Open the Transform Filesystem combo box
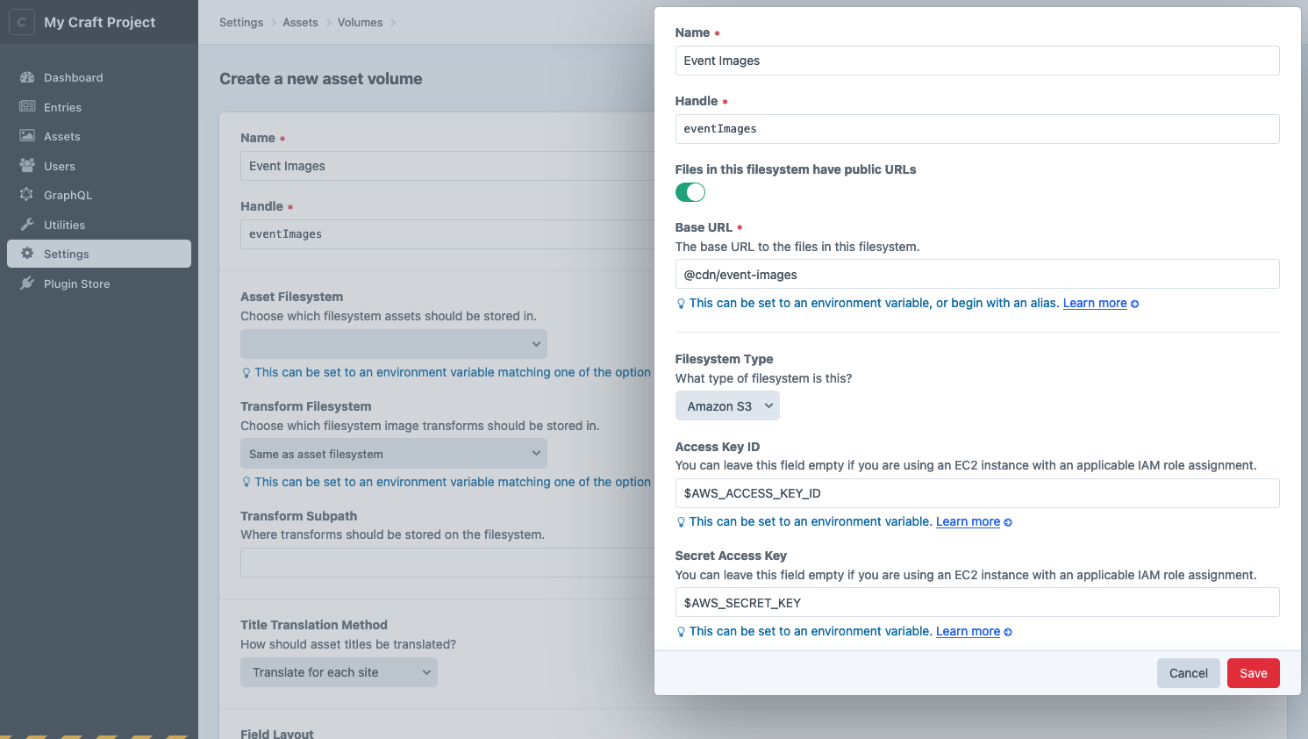The height and width of the screenshot is (739, 1308). (393, 453)
